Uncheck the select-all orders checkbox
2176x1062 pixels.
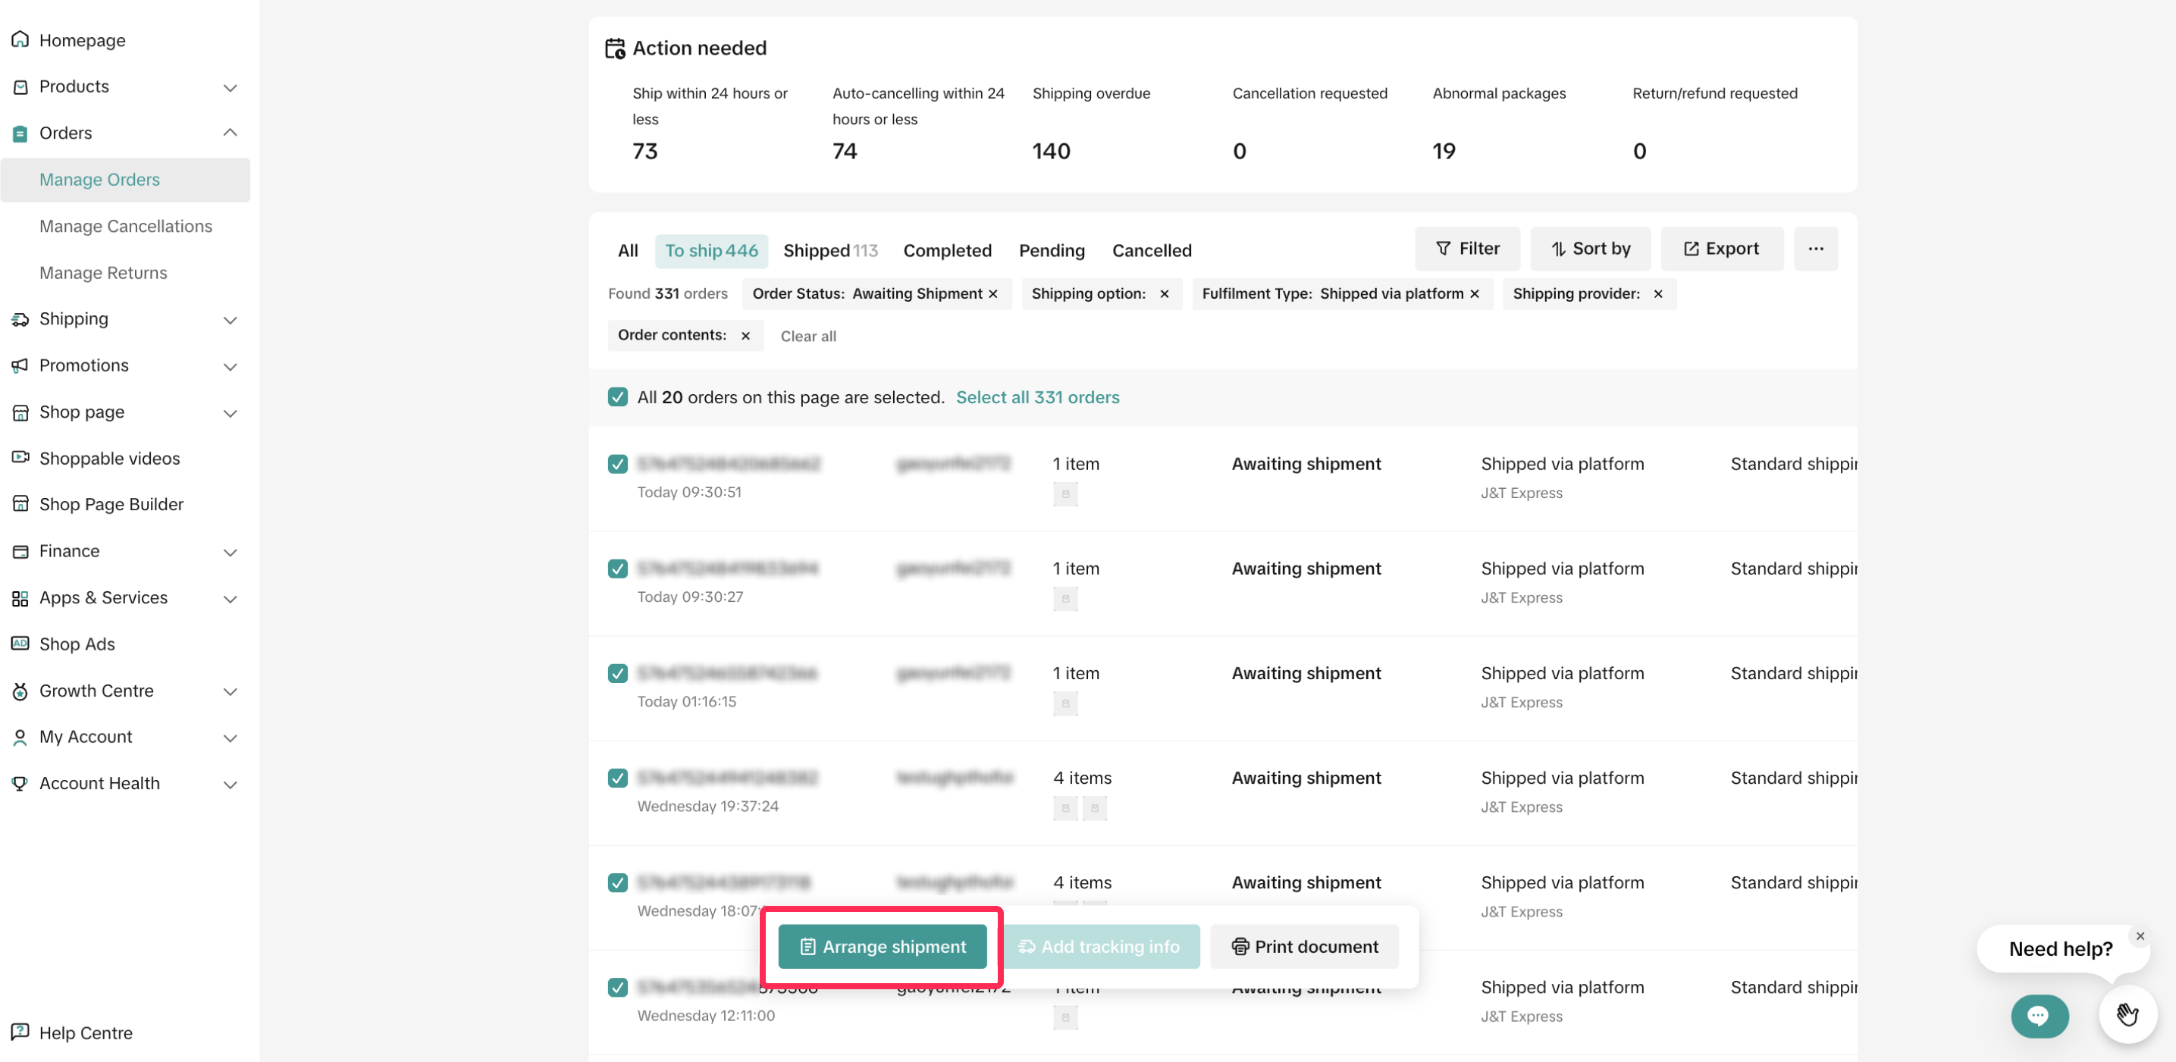coord(617,397)
